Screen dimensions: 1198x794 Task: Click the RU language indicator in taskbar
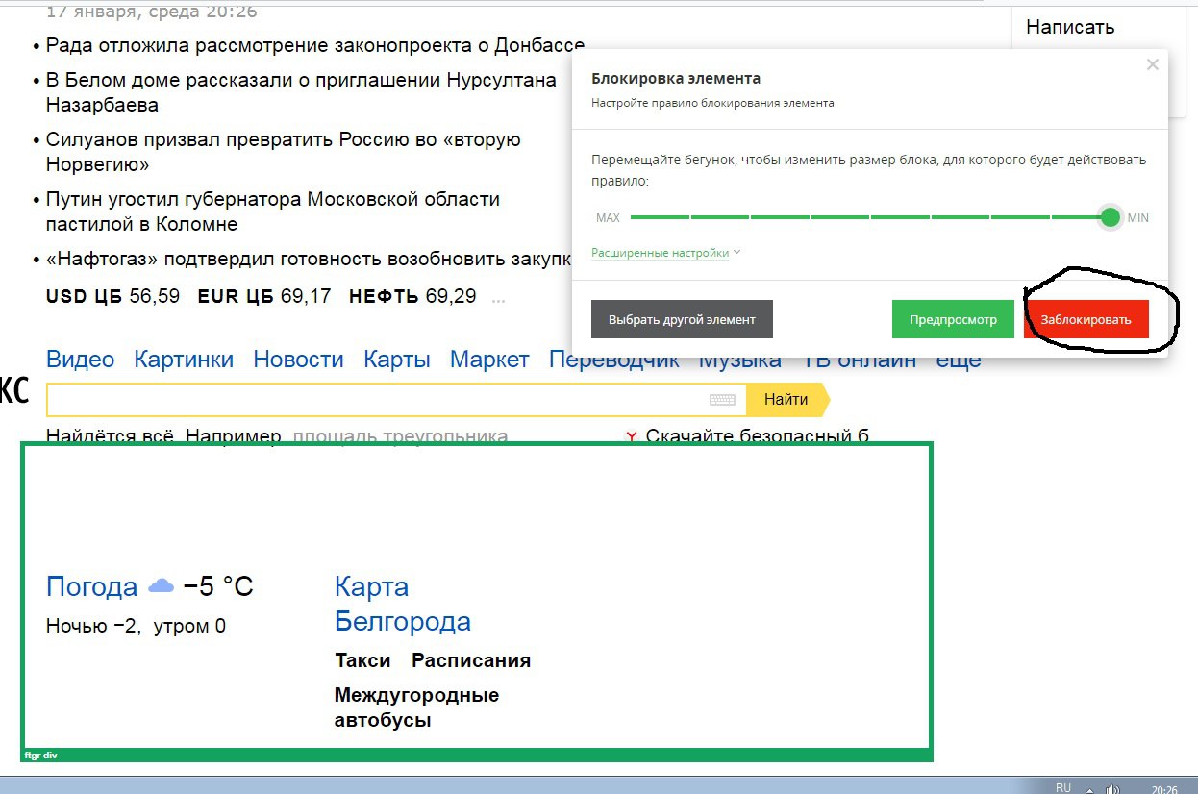click(x=1062, y=787)
